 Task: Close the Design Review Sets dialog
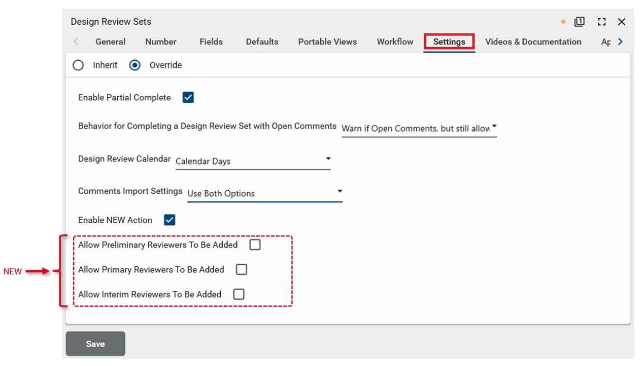coord(621,22)
